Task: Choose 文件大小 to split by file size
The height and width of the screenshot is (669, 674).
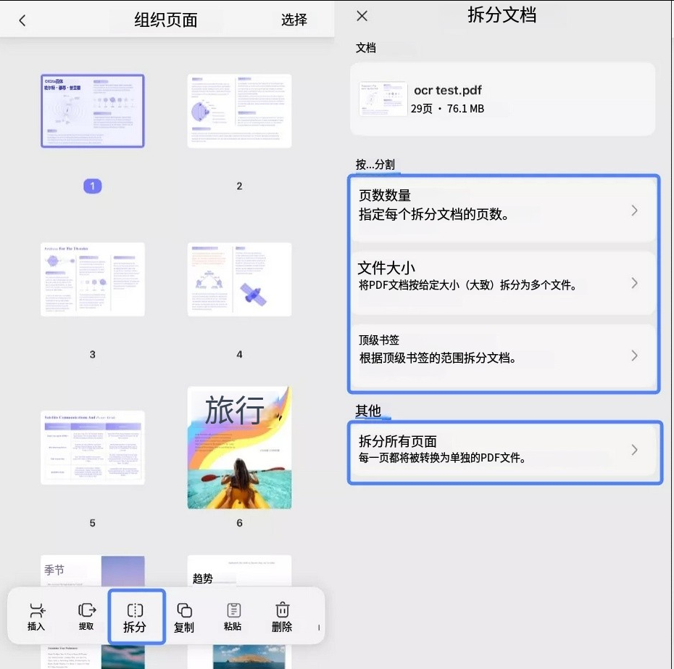Action: point(500,283)
